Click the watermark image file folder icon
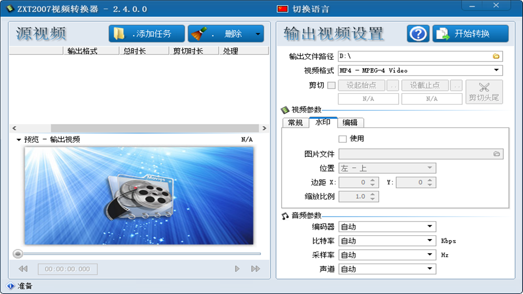The height and width of the screenshot is (294, 523). click(496, 154)
